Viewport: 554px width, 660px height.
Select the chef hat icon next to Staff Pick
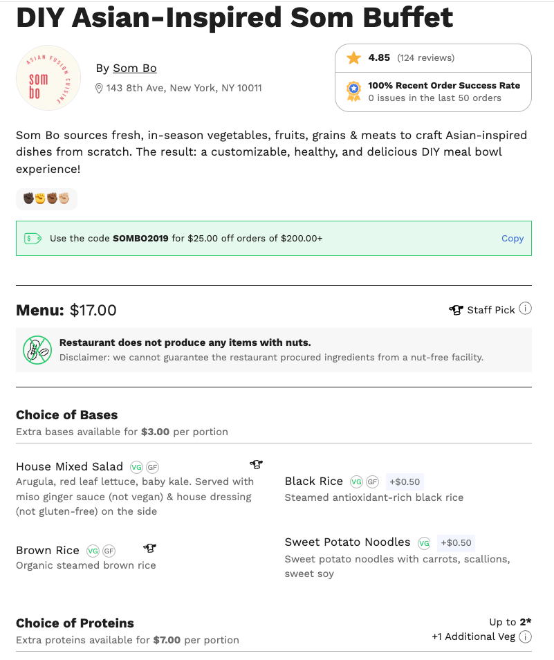click(456, 309)
